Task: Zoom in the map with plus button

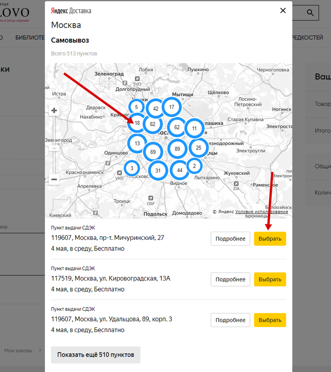Action: (54, 111)
